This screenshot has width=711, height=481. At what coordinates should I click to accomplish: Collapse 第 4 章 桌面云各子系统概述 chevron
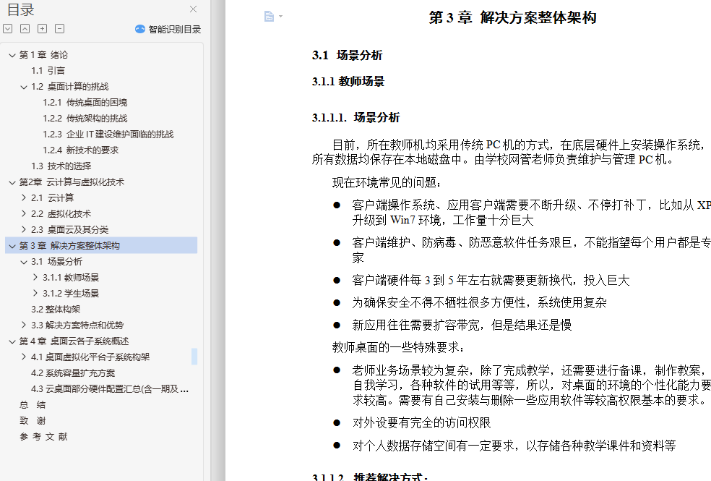(x=12, y=341)
